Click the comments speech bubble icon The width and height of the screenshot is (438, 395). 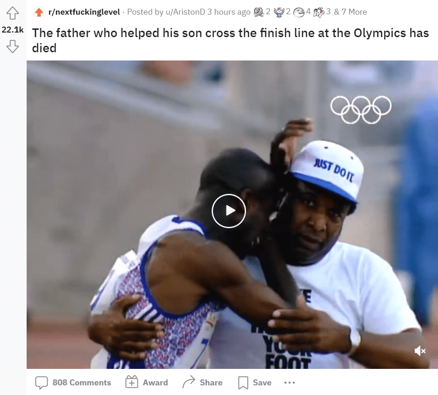41,383
